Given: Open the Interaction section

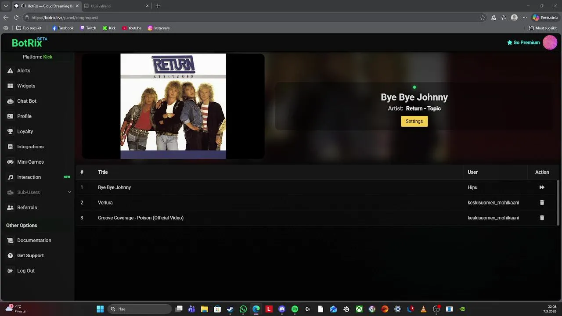Looking at the screenshot, I should tap(29, 177).
